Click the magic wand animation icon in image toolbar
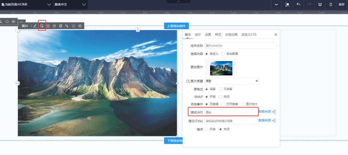This screenshot has width=348, height=155. pos(67,26)
